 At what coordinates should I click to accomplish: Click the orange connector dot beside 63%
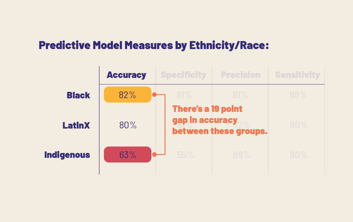point(154,155)
